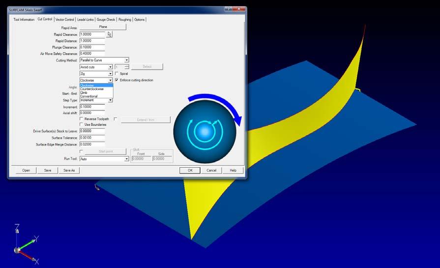
Task: Click the Cancel button
Action: coord(211,170)
